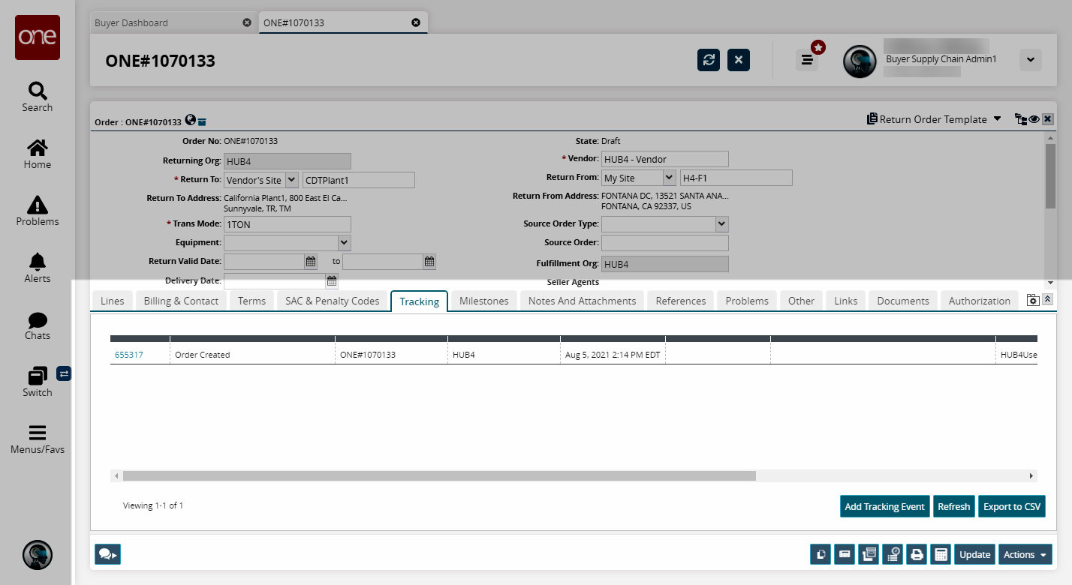Click the calculator icon button
The height and width of the screenshot is (585, 1072).
(940, 555)
